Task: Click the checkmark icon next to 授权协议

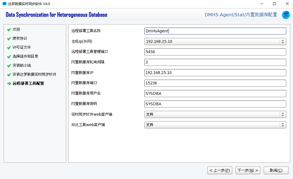Action: (8, 38)
